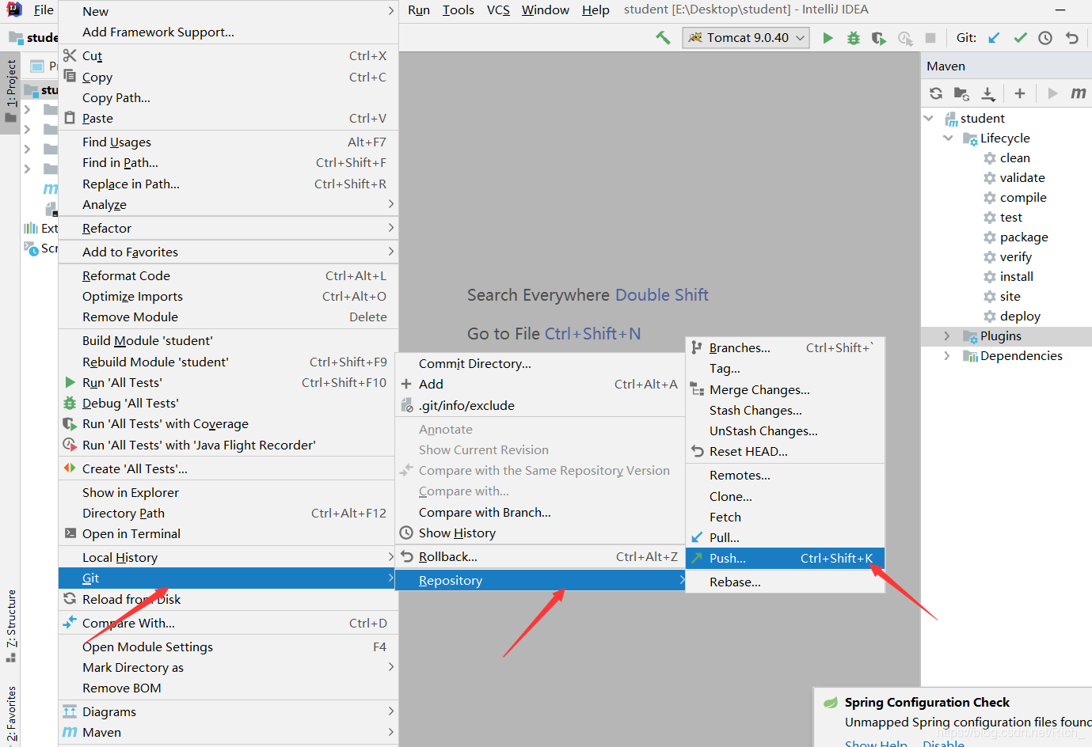The image size is (1092, 747).
Task: Choose Reset HEAD... menu entry
Action: (x=785, y=451)
